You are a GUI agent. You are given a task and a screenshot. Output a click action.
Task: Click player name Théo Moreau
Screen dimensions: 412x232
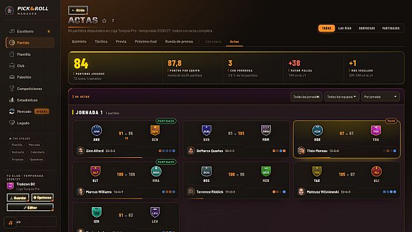pos(317,151)
